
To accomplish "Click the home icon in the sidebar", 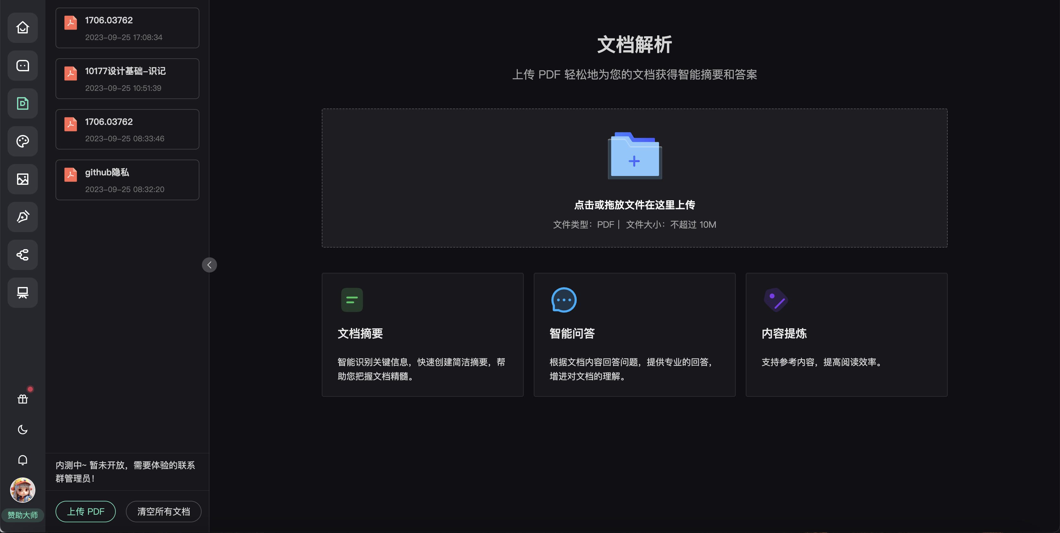I will 23,27.
